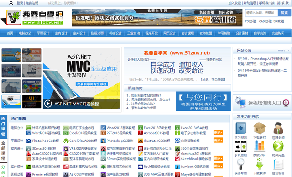
Task: Click the 获取V币 bar chart icon
Action: coord(259,146)
